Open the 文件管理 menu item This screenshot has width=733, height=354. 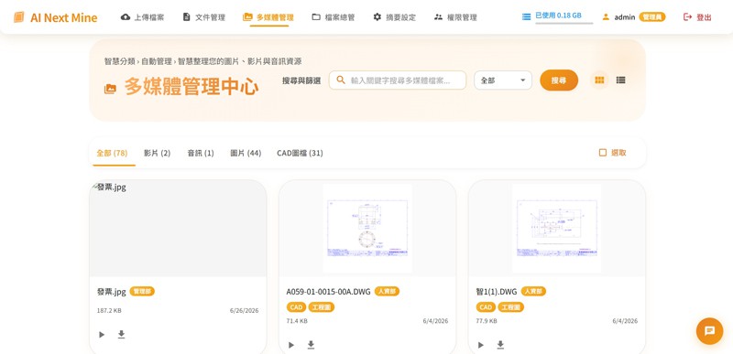click(x=203, y=17)
